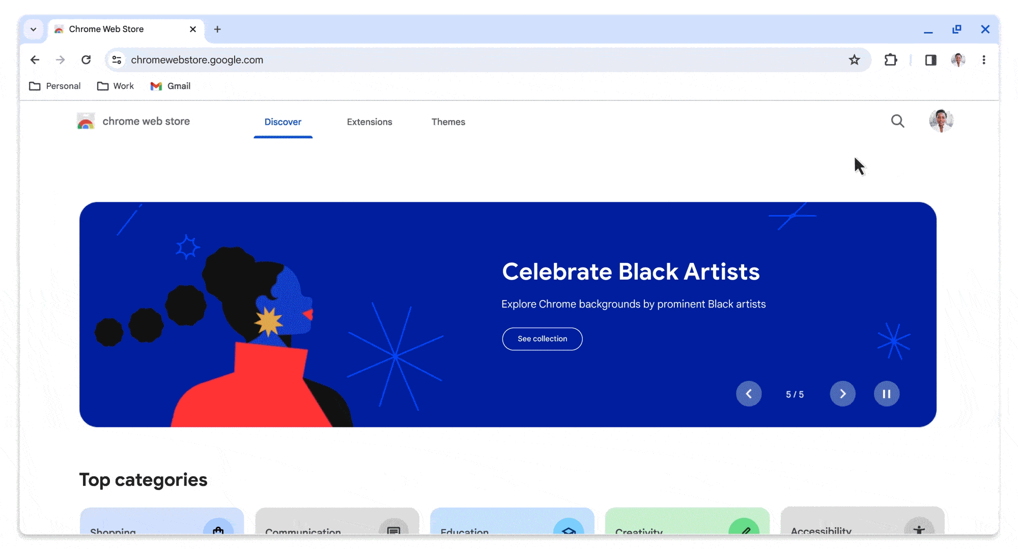This screenshot has height=549, width=1018.
Task: Click the store profile avatar top right
Action: tap(942, 121)
